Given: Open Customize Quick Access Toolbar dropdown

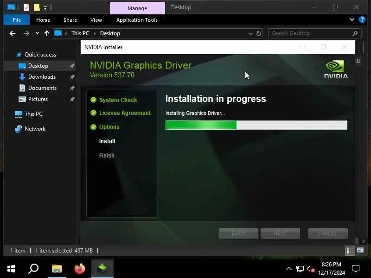Looking at the screenshot, I should pos(45,8).
